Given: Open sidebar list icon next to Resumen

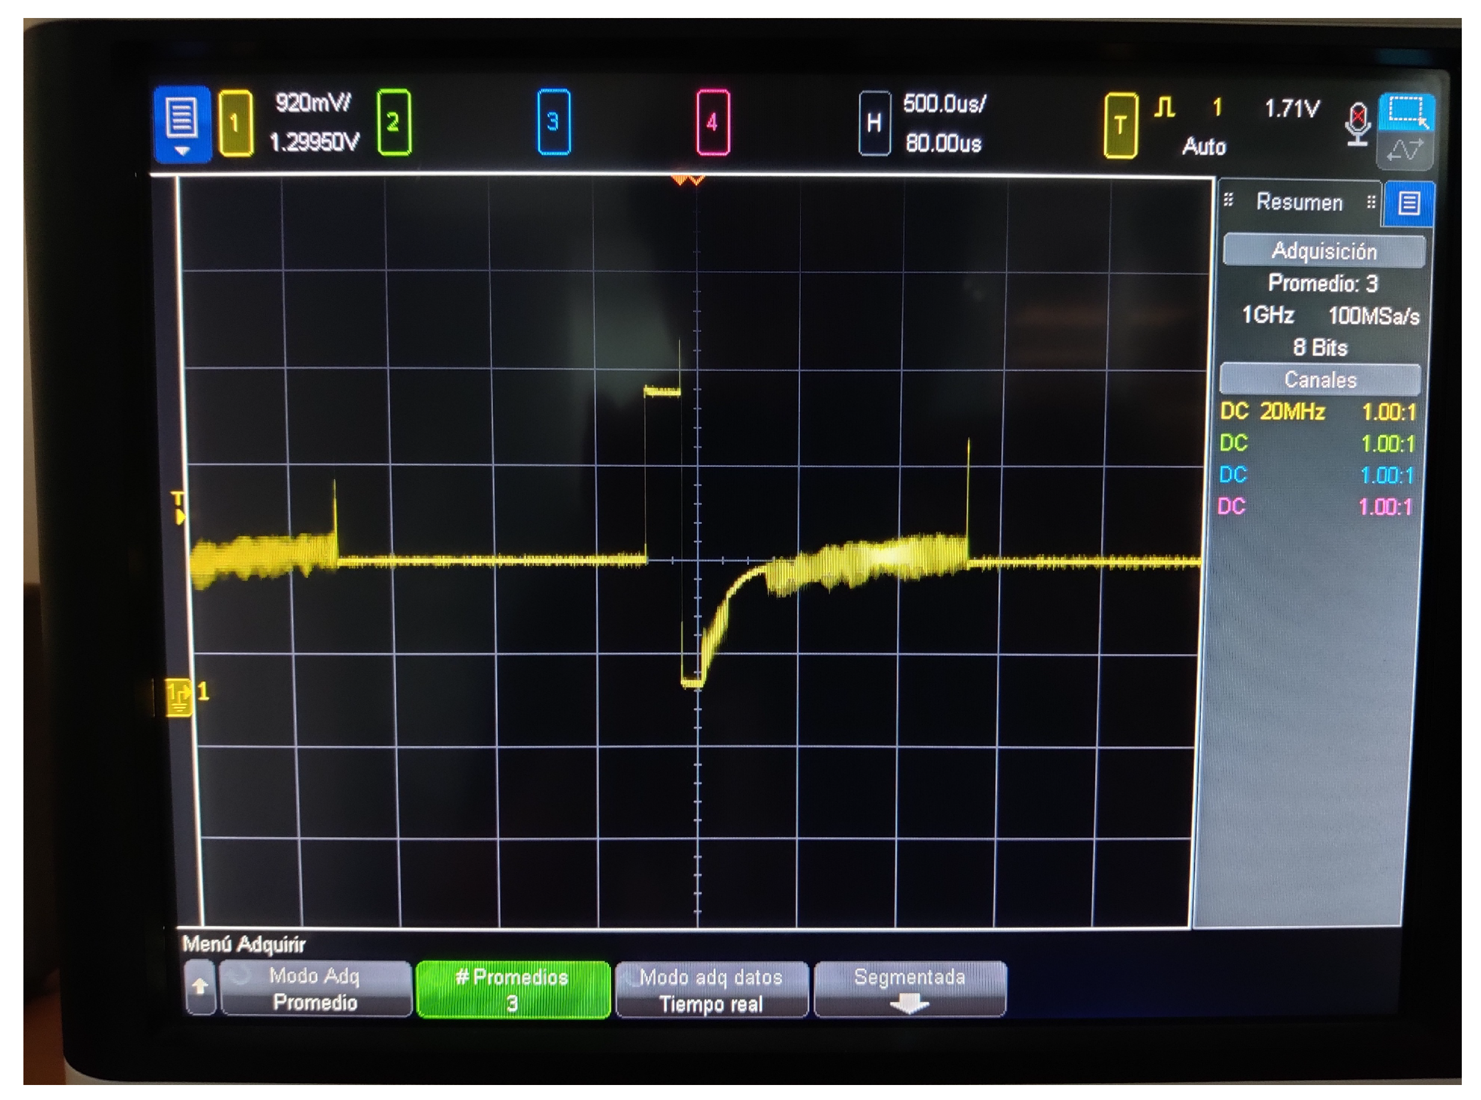Looking at the screenshot, I should point(1408,203).
